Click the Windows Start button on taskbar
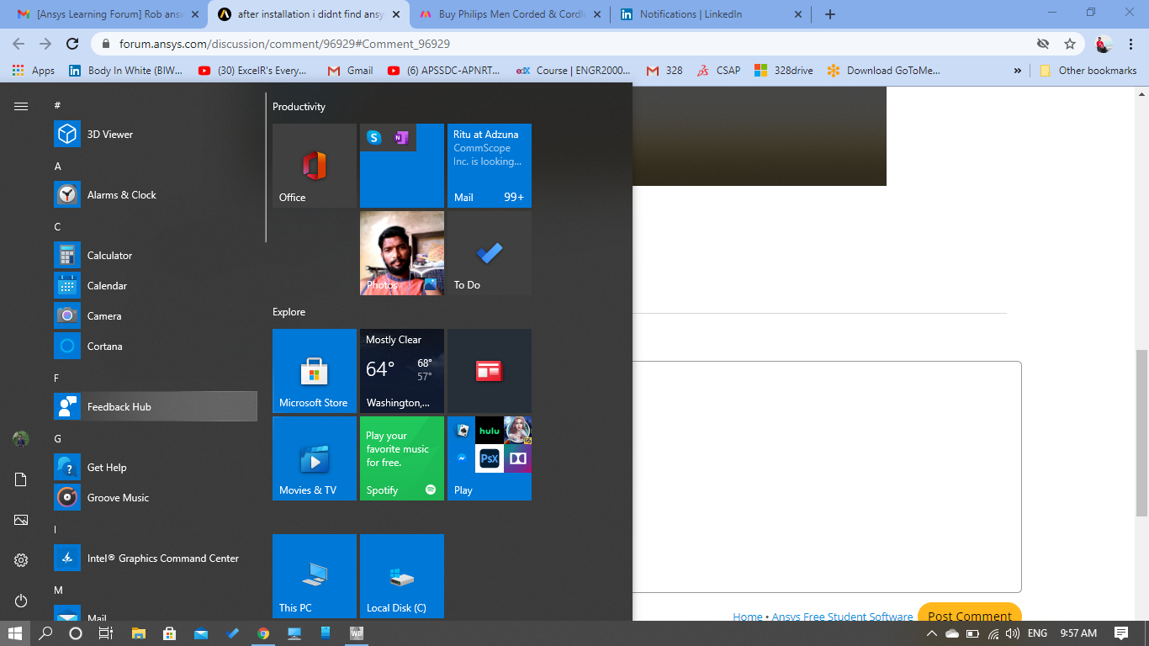Screen dimensions: 1149x646 [14, 633]
